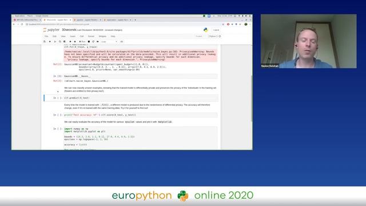Viewport: 366px width, 206px height.
Task: Click the 'Every time the model is trained' paragraph
Action: (137, 106)
